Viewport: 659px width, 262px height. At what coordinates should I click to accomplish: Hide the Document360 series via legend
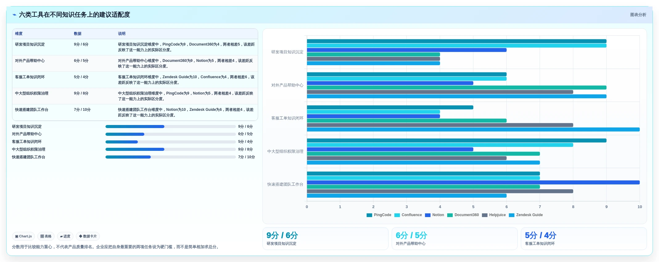click(463, 215)
